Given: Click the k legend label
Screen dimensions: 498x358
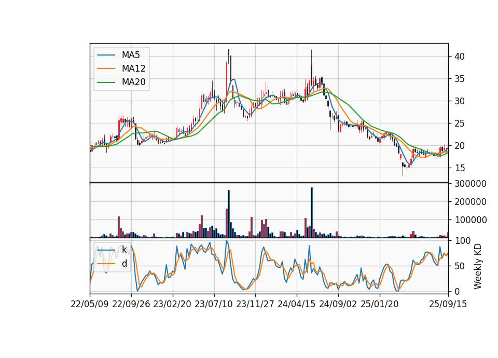Looking at the screenshot, I should click(124, 250).
